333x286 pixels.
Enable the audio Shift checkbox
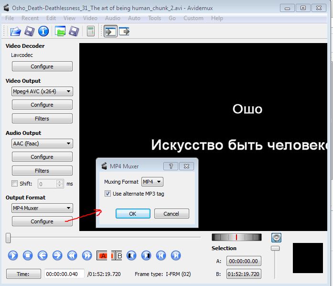point(14,184)
